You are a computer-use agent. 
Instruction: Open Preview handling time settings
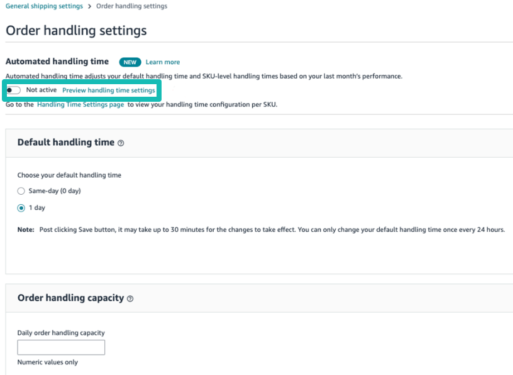pos(109,90)
